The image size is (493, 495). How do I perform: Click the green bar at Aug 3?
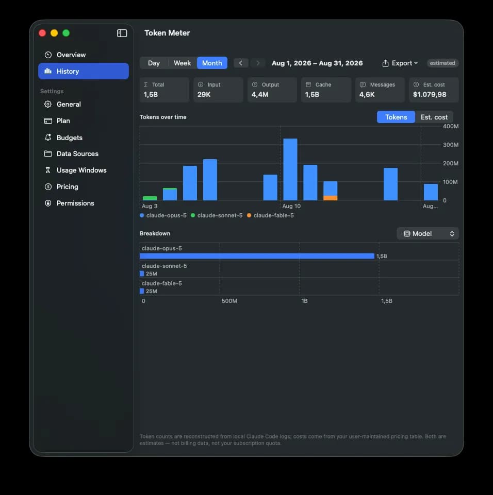coord(150,198)
